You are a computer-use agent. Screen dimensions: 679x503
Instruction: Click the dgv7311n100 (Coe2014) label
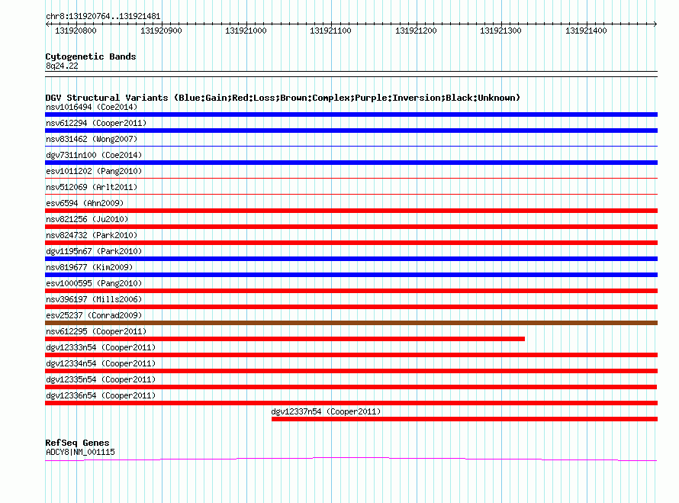pos(94,155)
